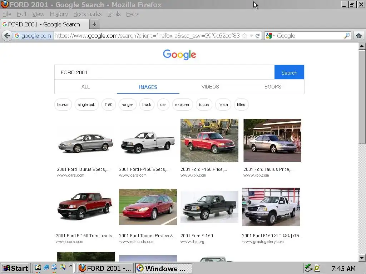The image size is (366, 274).
Task: Switch to the ALL results tab
Action: pyautogui.click(x=85, y=87)
